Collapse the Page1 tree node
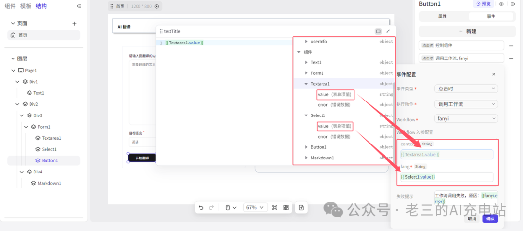The image size is (523, 231). pyautogui.click(x=13, y=70)
